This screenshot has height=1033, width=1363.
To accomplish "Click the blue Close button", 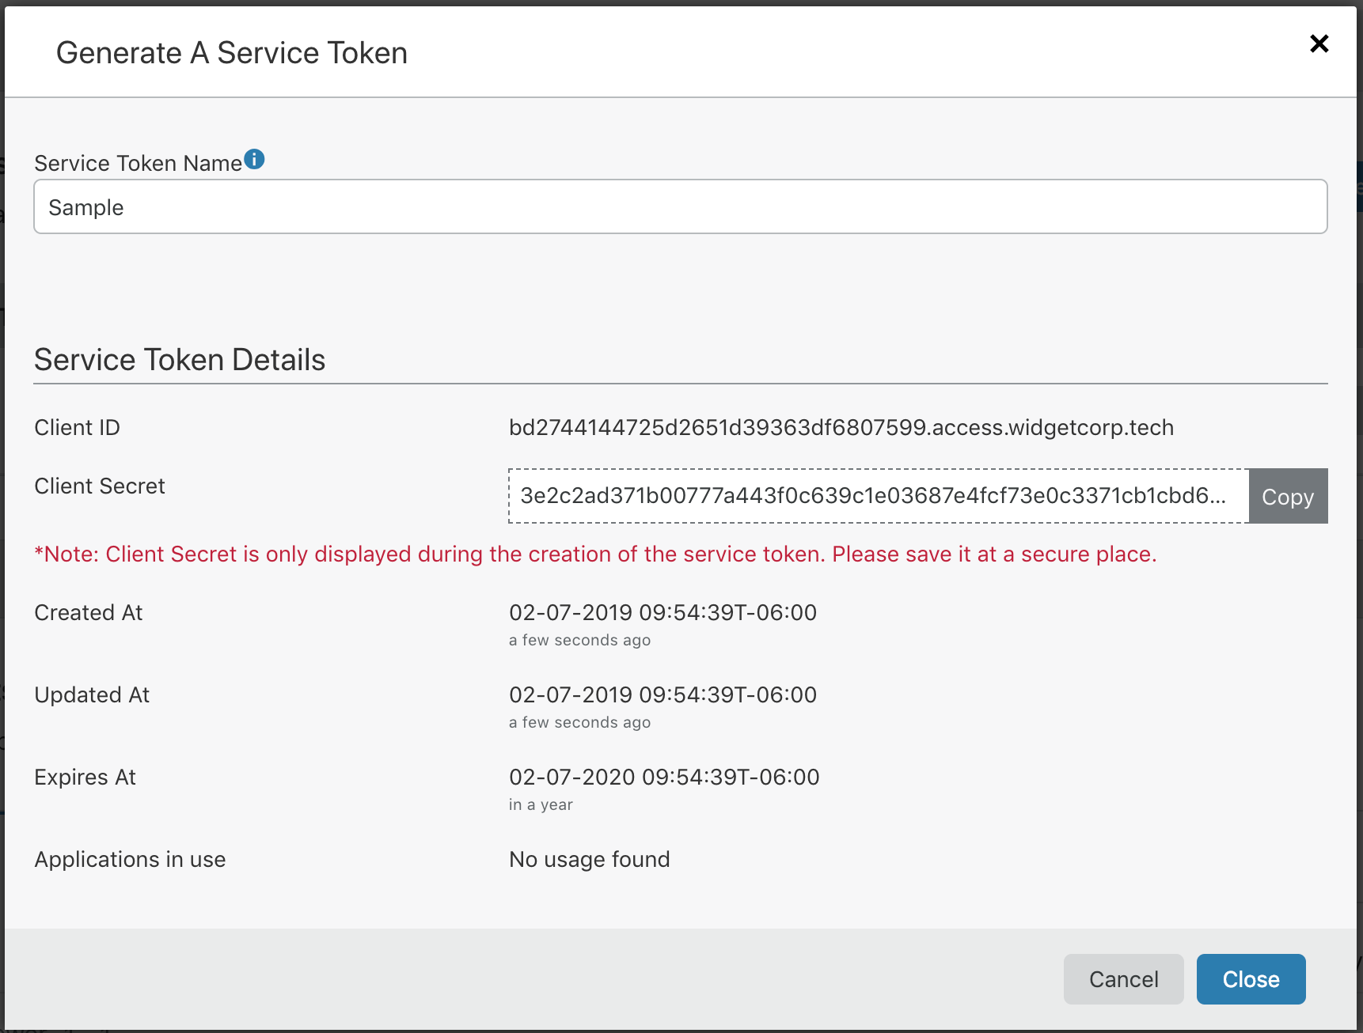I will click(1251, 979).
